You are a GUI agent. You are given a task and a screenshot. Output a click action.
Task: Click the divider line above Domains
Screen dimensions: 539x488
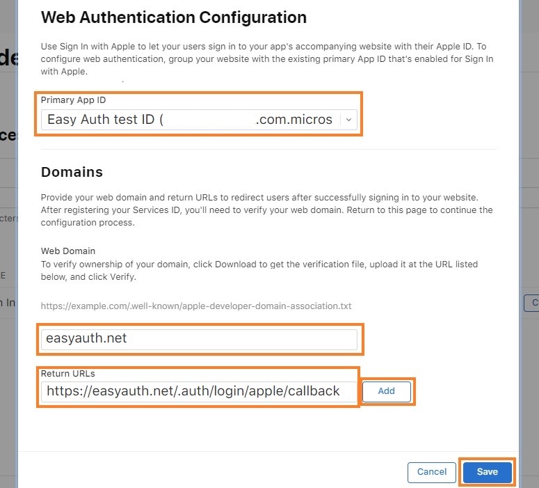point(268,149)
